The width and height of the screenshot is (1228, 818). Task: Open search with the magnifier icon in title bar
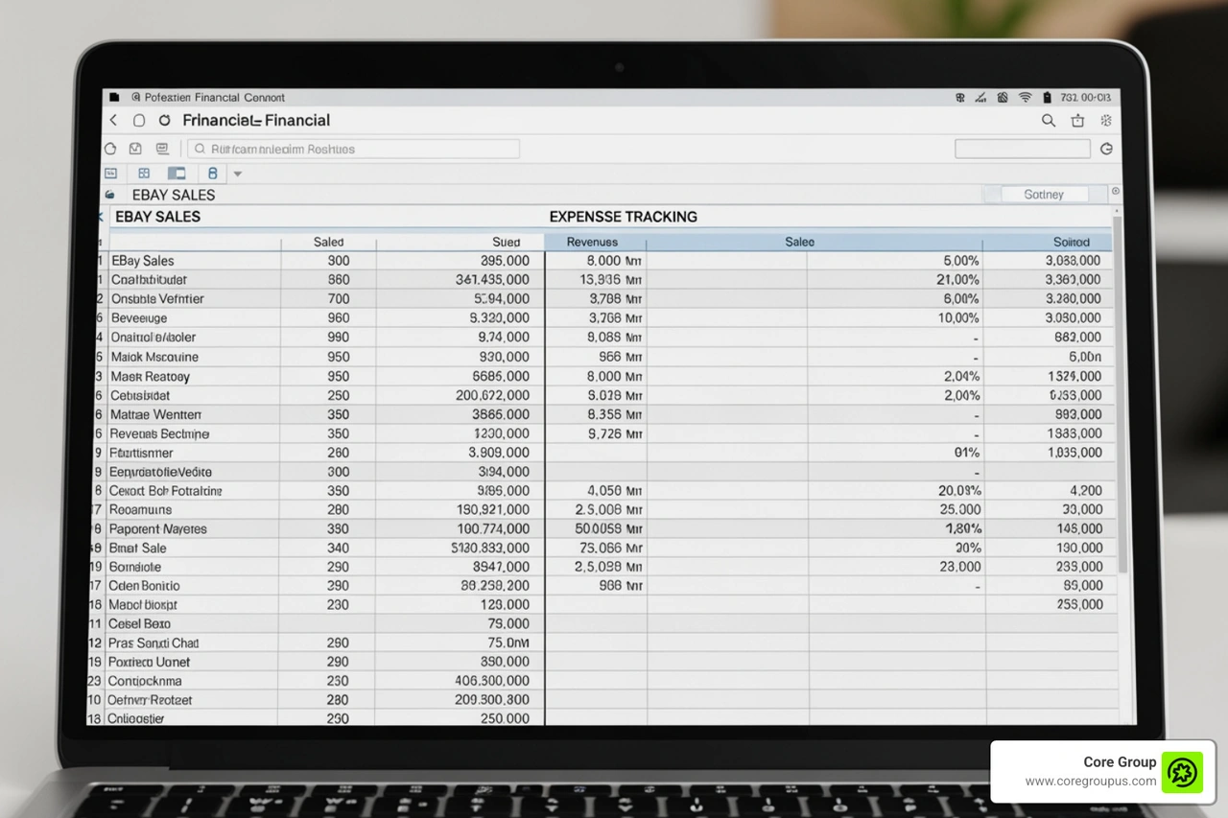click(1049, 121)
